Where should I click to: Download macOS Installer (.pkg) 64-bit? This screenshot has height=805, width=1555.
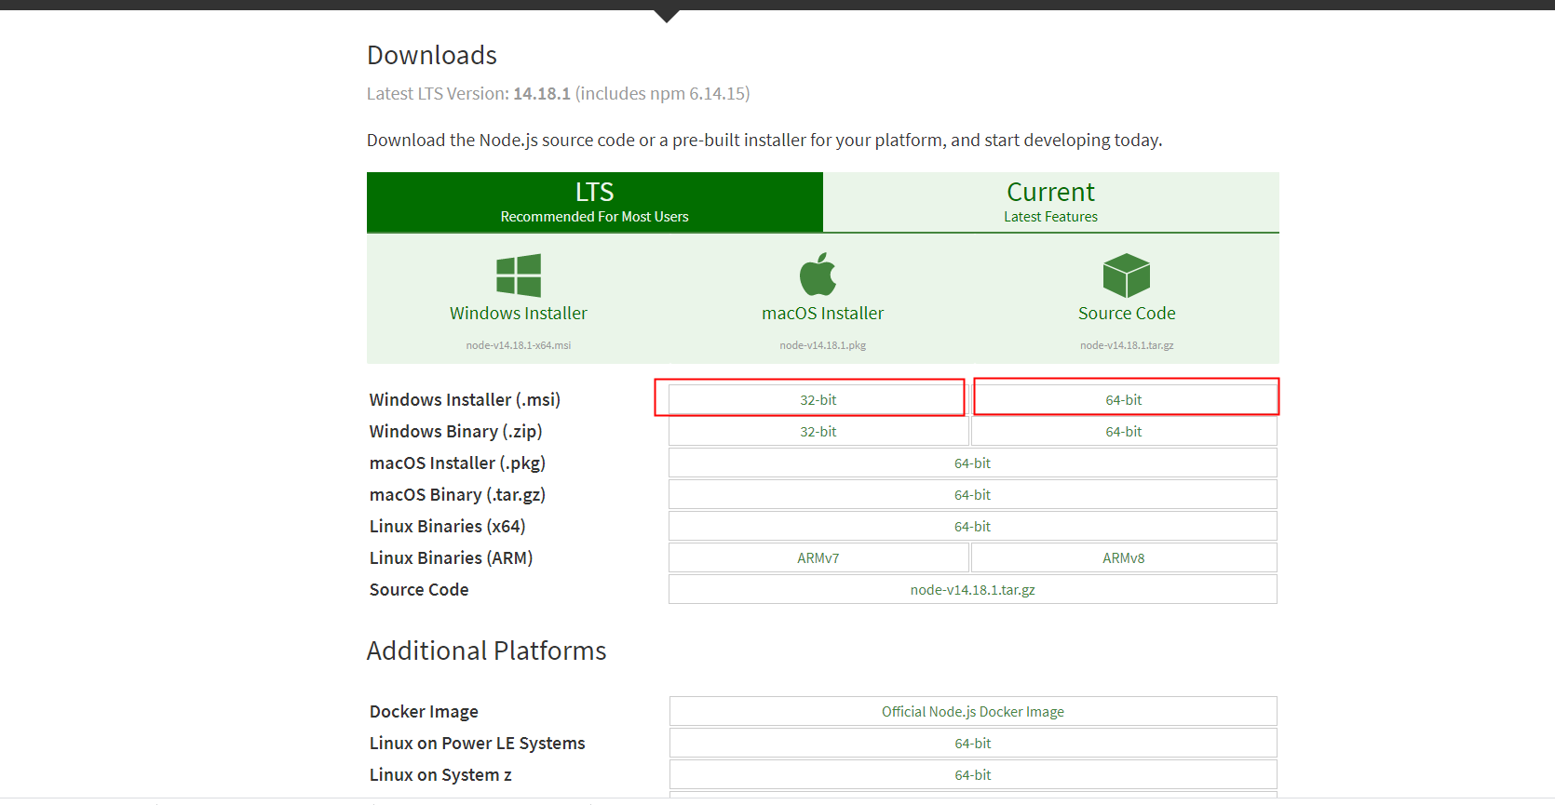point(973,463)
